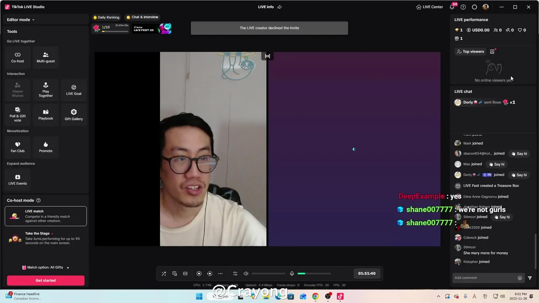Open the Co-host tool
539x303 pixels.
click(18, 57)
